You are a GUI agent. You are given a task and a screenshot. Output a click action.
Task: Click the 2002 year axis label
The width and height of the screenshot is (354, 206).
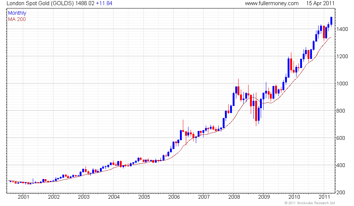click(x=54, y=197)
